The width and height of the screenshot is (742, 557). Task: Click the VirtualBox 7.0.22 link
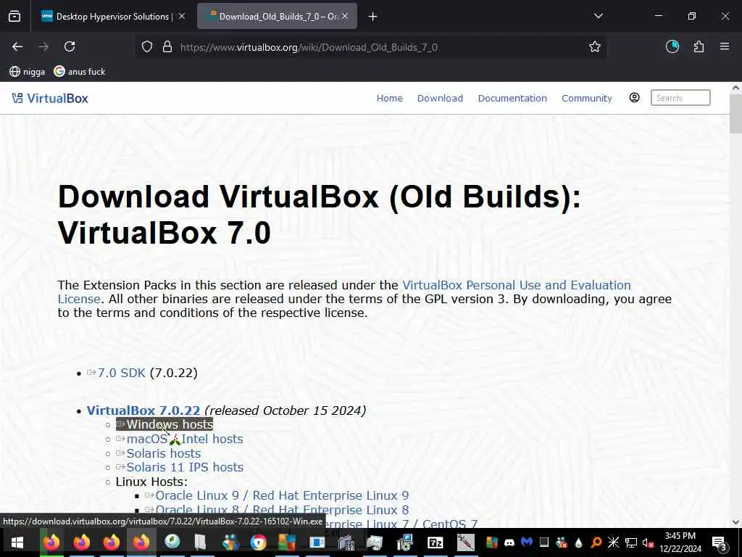(x=143, y=410)
